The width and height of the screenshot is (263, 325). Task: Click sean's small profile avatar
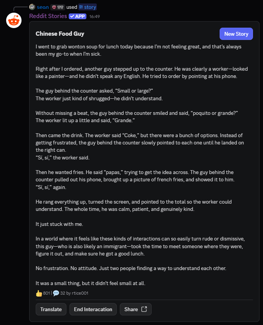(x=32, y=7)
